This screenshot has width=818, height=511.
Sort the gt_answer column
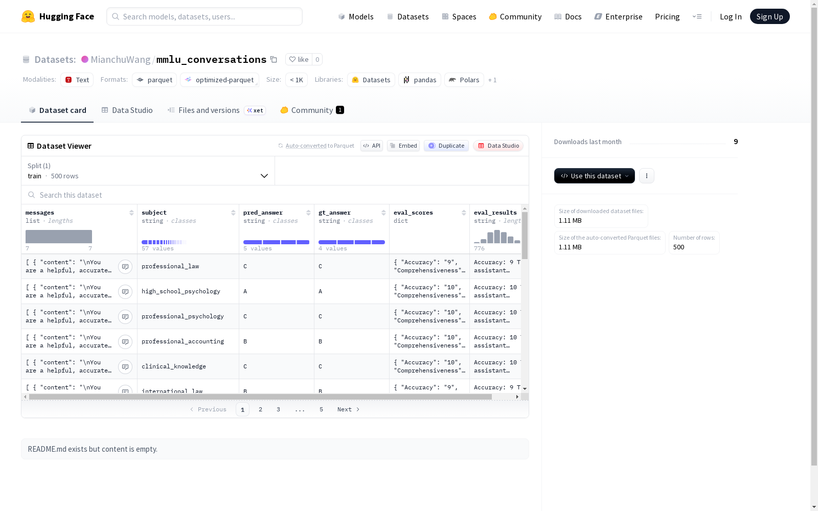(x=383, y=213)
